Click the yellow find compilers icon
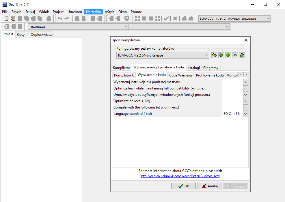Viewport: 285px width, 202px height. 214,55
